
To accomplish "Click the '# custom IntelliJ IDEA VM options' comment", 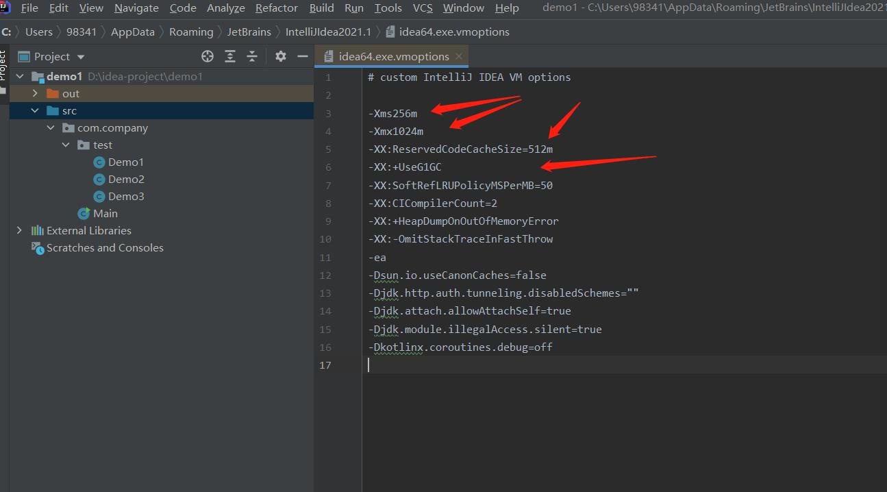I will (x=469, y=77).
